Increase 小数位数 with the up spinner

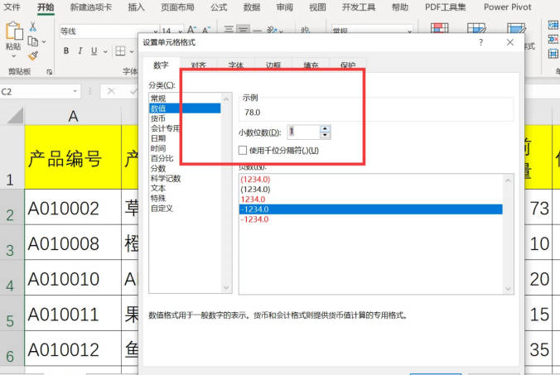pyautogui.click(x=325, y=129)
